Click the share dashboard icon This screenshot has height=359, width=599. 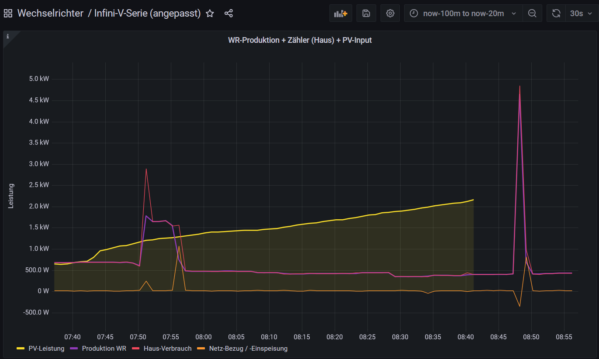click(x=229, y=14)
